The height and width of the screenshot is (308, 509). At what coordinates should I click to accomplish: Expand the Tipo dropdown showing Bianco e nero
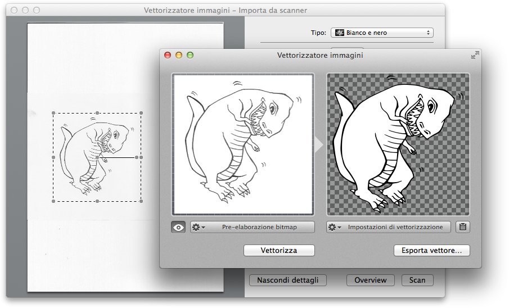pyautogui.click(x=381, y=33)
